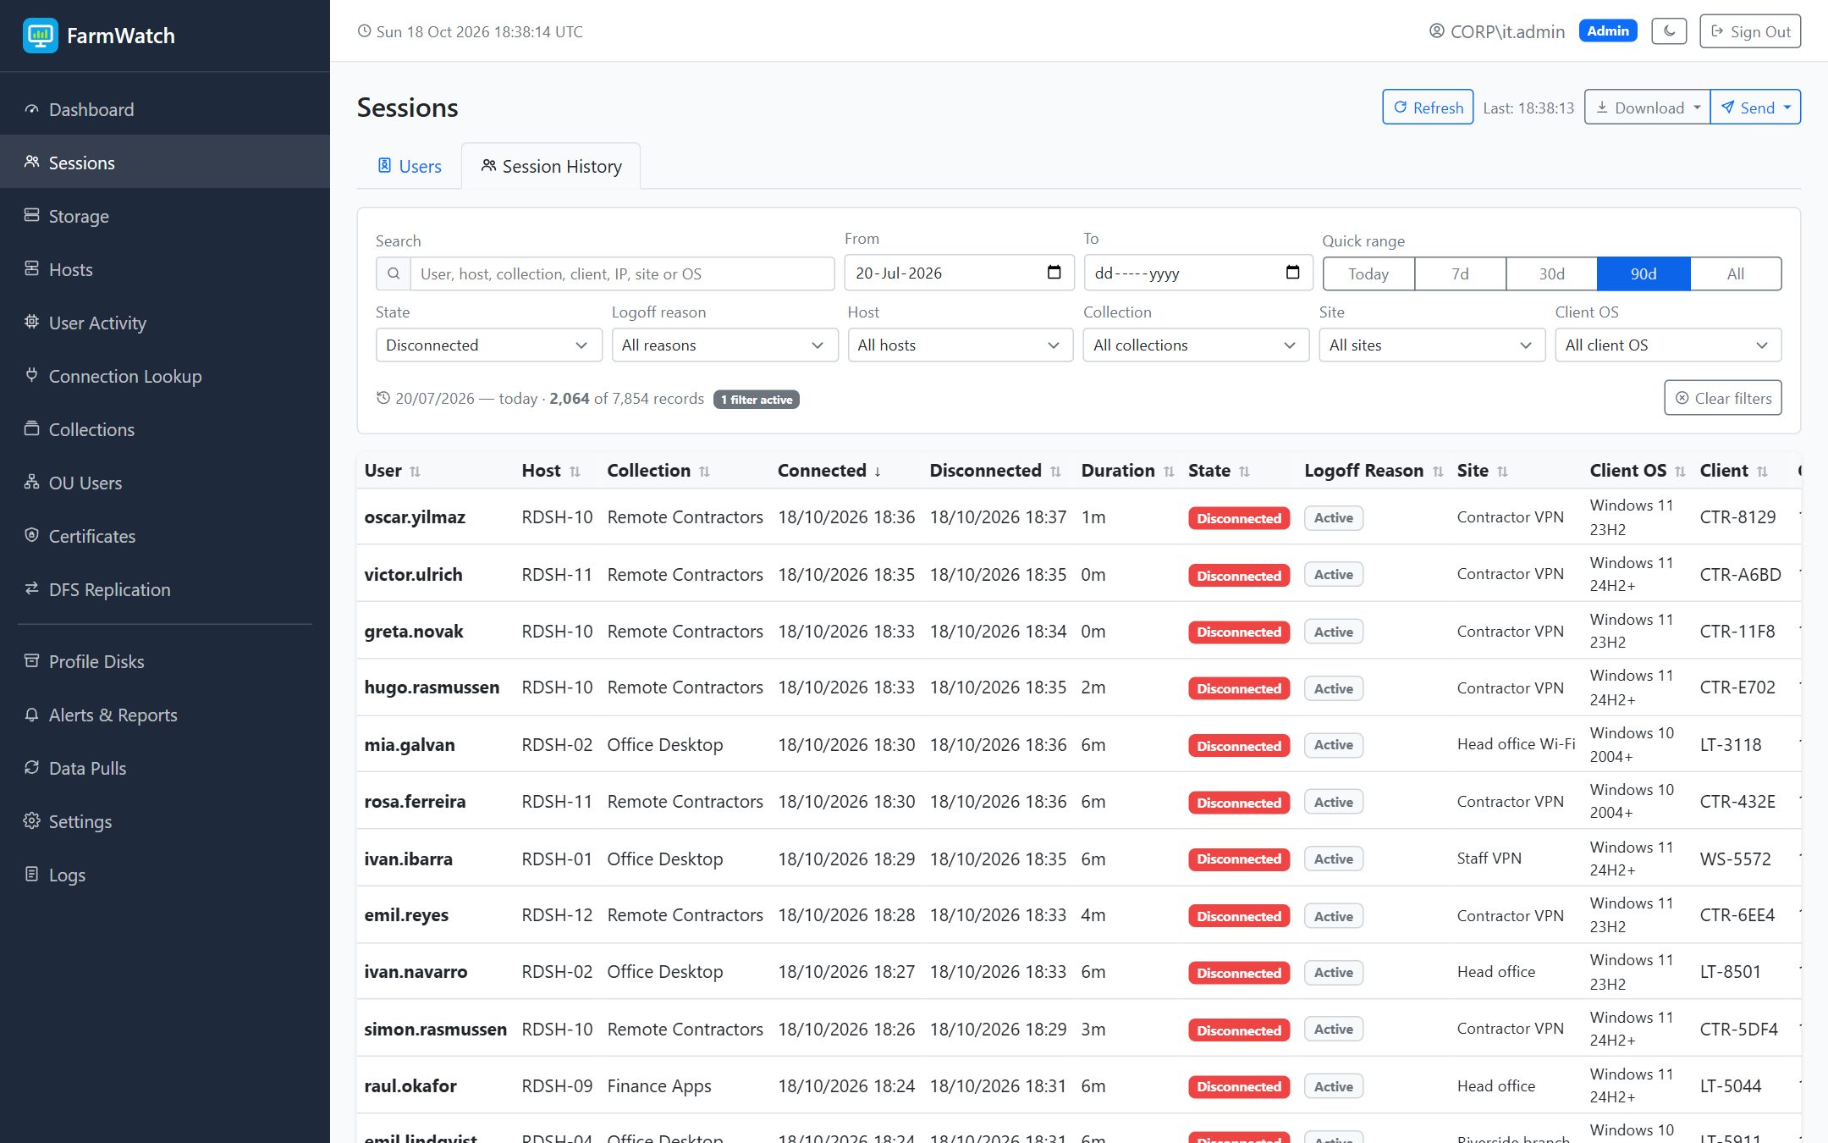Open Dashboard in the sidebar

[165, 109]
